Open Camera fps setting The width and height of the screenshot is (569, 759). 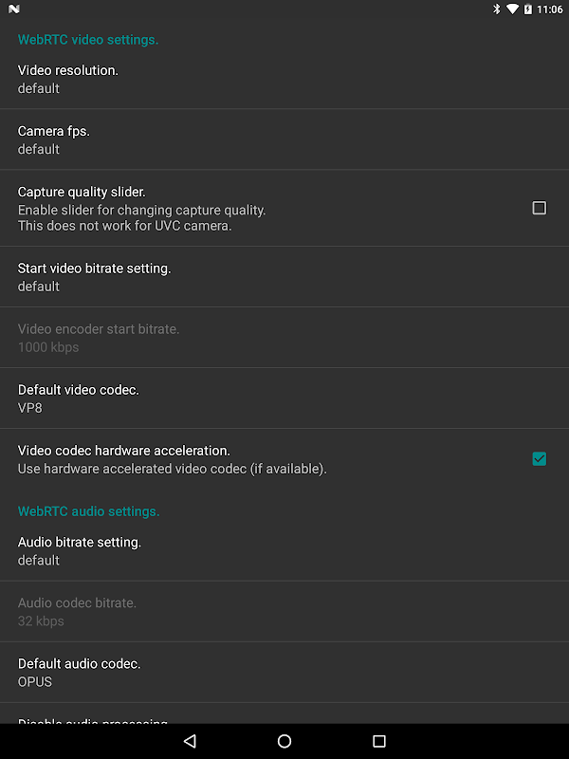284,139
